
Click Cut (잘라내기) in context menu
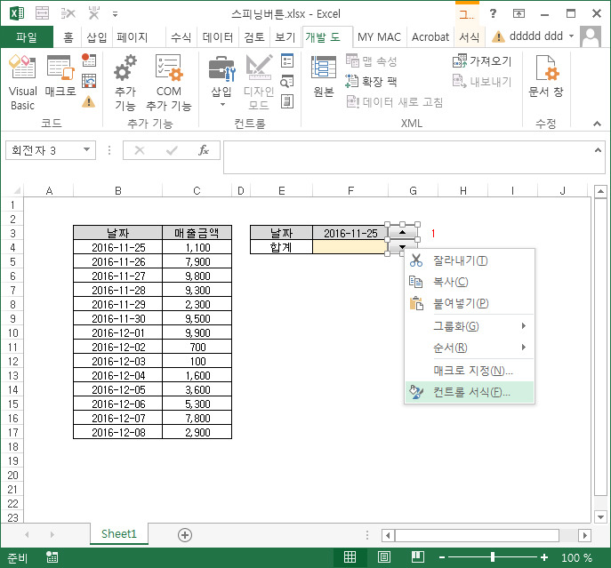tap(470, 260)
